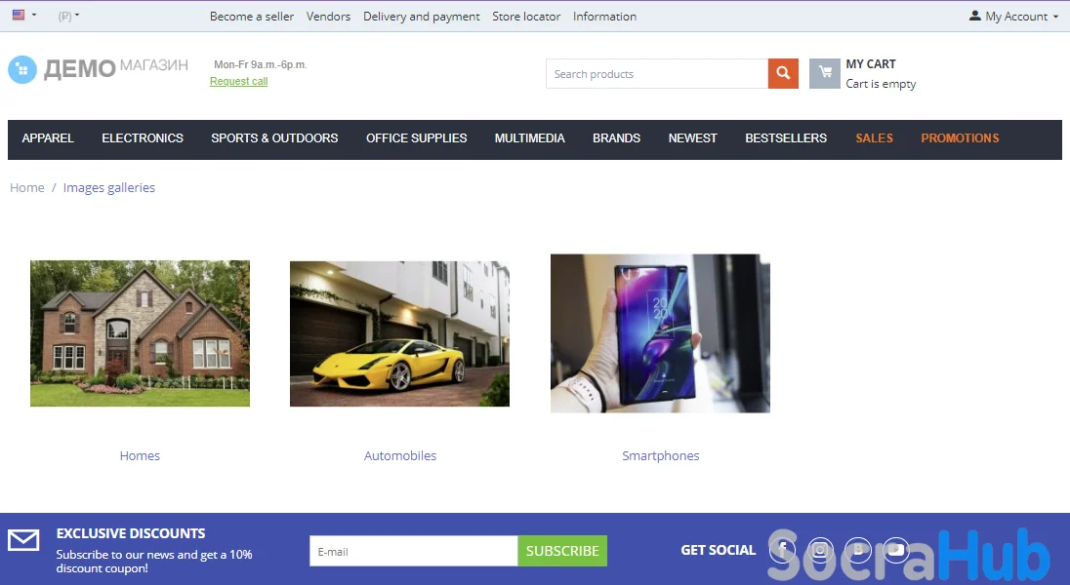Screen dimensions: 1070x585
Task: Open the shopping cart icon
Action: pyautogui.click(x=824, y=74)
